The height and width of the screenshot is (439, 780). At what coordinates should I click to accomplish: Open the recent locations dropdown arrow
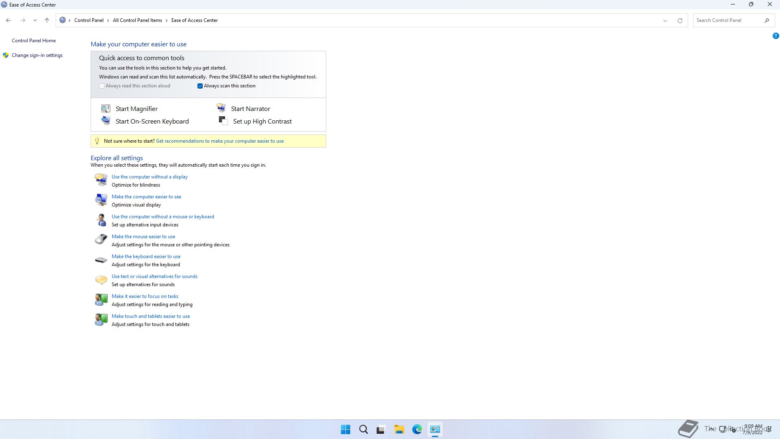(x=35, y=20)
